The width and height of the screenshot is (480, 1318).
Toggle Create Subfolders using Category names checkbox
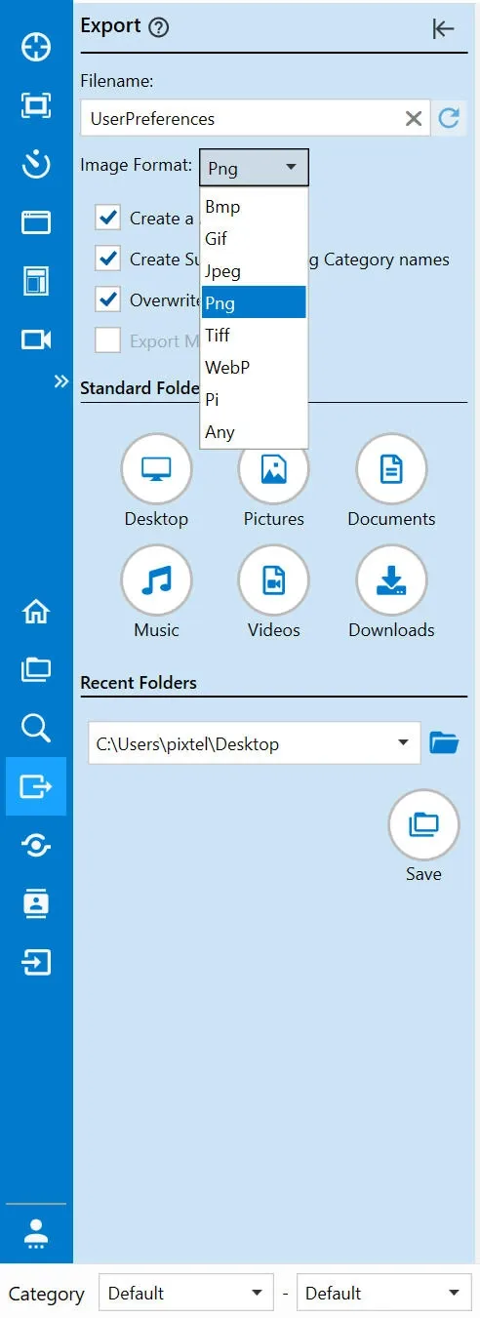click(x=108, y=259)
